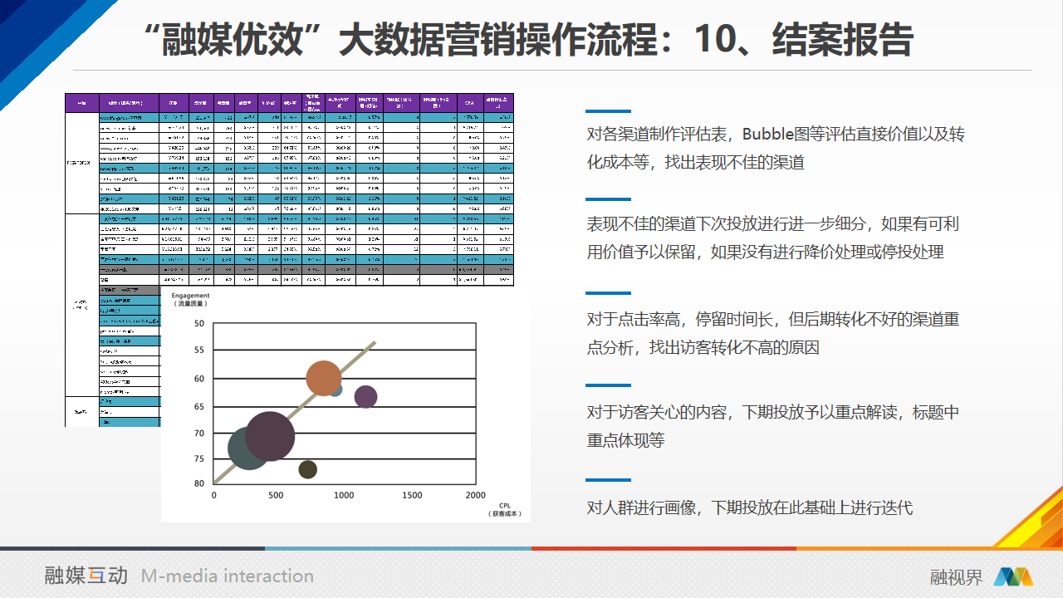This screenshot has height=598, width=1063.
Task: Click the slide title about 结案报告
Action: (530, 40)
